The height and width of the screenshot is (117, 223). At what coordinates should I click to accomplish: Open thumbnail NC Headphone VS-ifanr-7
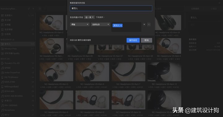click(129, 72)
